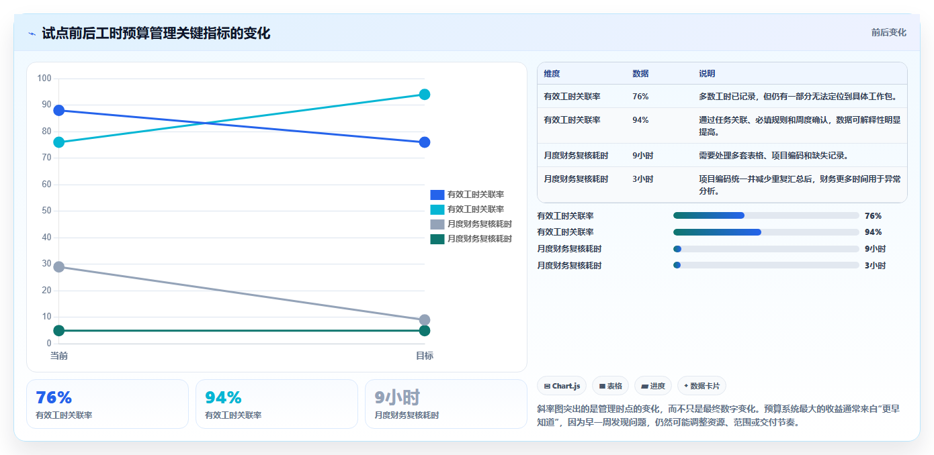Click the grey legend swatch for 月度财务复核耗时
Image resolution: width=934 pixels, height=455 pixels.
pyautogui.click(x=437, y=224)
